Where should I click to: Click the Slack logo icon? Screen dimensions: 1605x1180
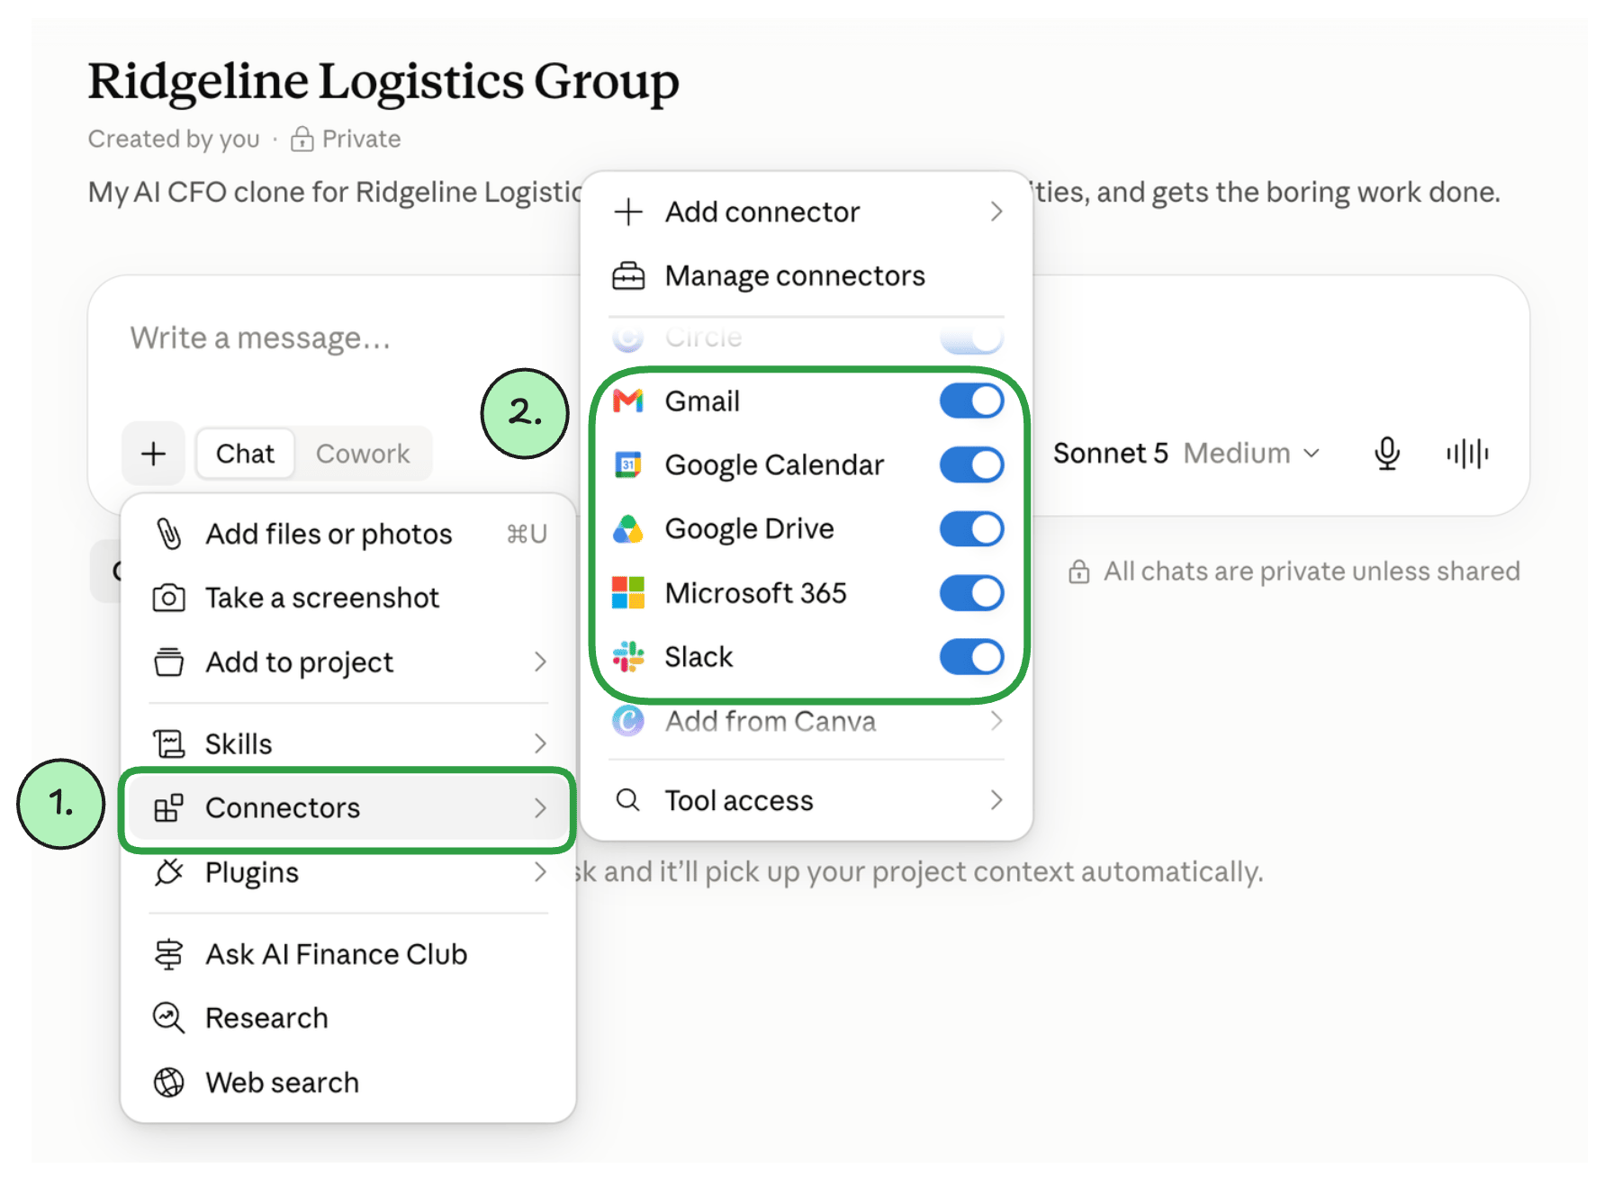[627, 657]
